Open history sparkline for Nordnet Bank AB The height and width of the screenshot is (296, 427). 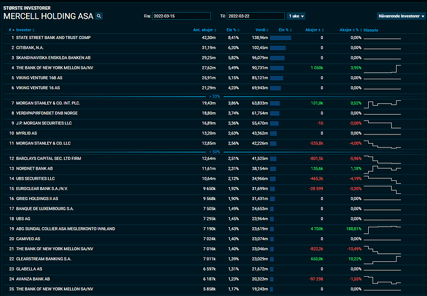382,170
